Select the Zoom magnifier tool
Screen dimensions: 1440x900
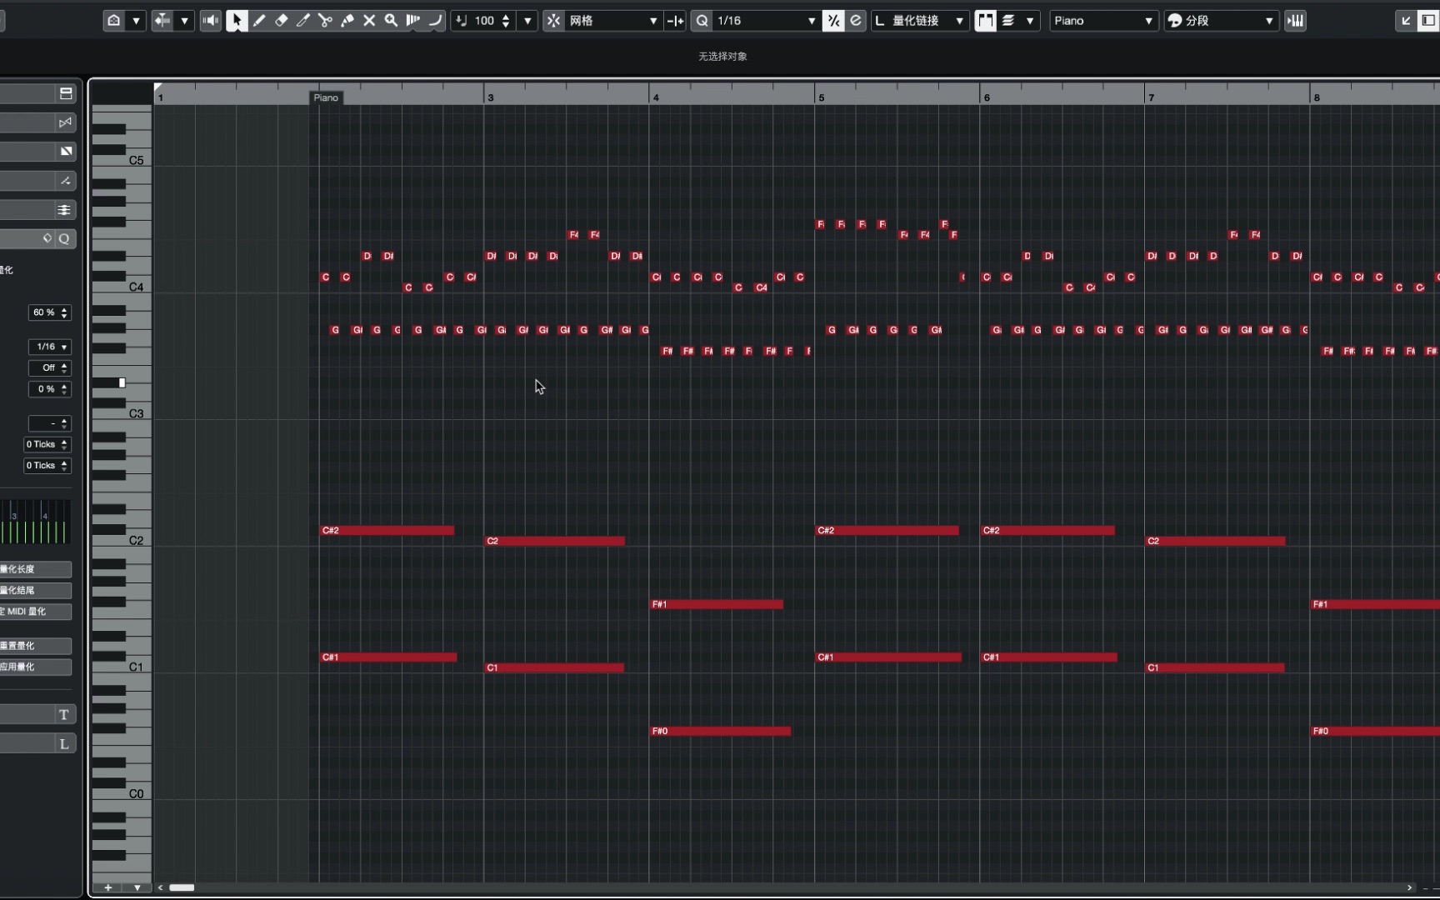click(391, 21)
